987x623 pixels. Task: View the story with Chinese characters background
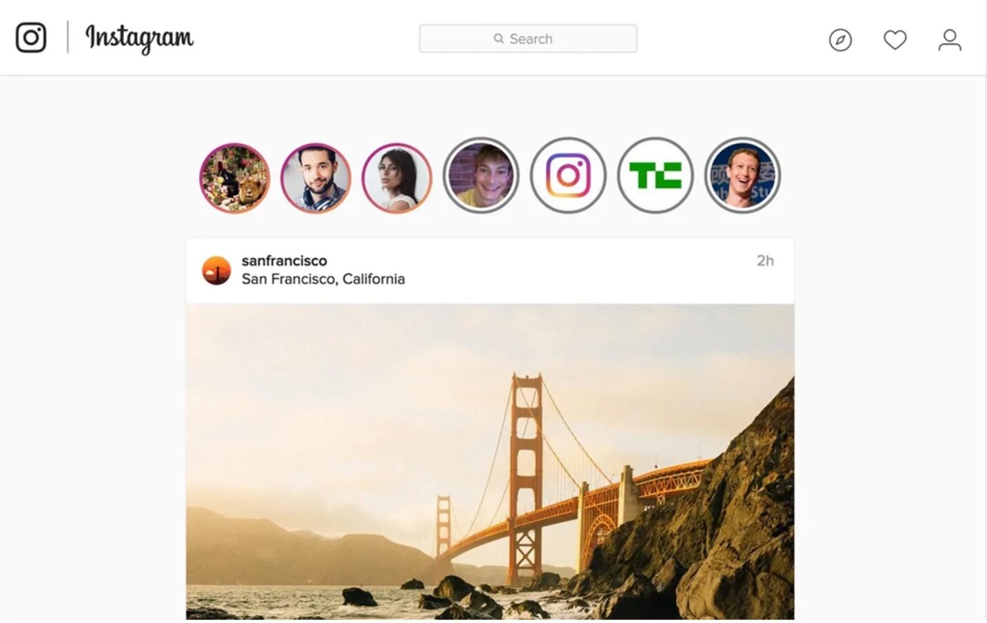(742, 175)
